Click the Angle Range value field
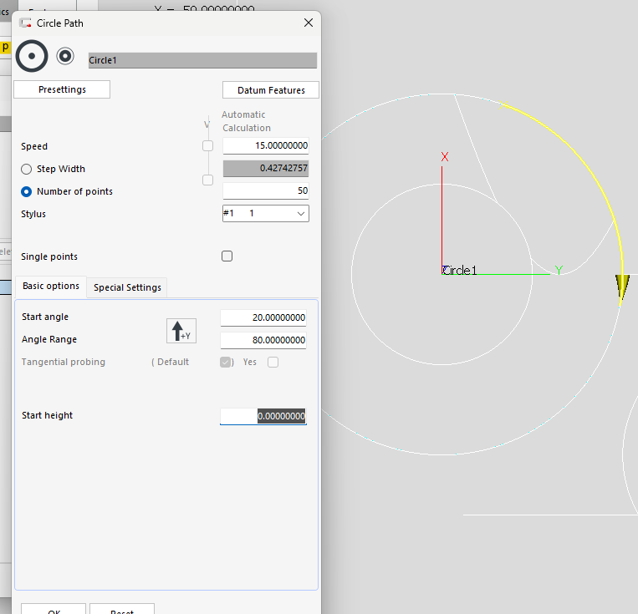Viewport: 638px width, 614px height. (263, 340)
